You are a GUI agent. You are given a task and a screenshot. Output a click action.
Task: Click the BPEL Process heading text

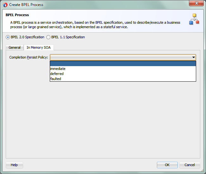[x=17, y=15]
